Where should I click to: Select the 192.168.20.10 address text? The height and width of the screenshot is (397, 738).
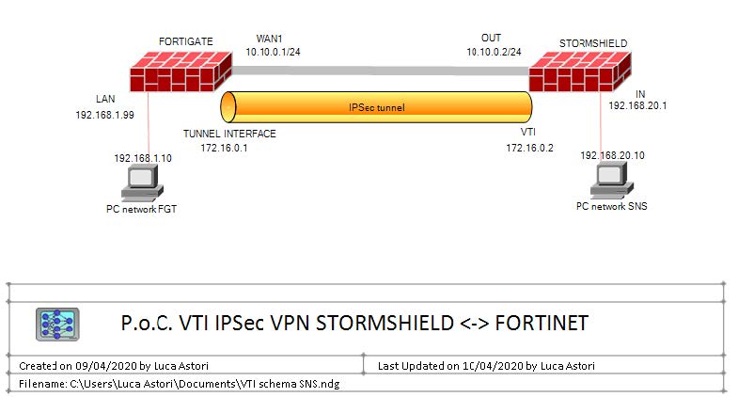coord(612,155)
